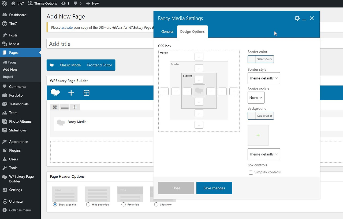
Task: Open Photo Albums in the sidebar
Action: (20, 122)
